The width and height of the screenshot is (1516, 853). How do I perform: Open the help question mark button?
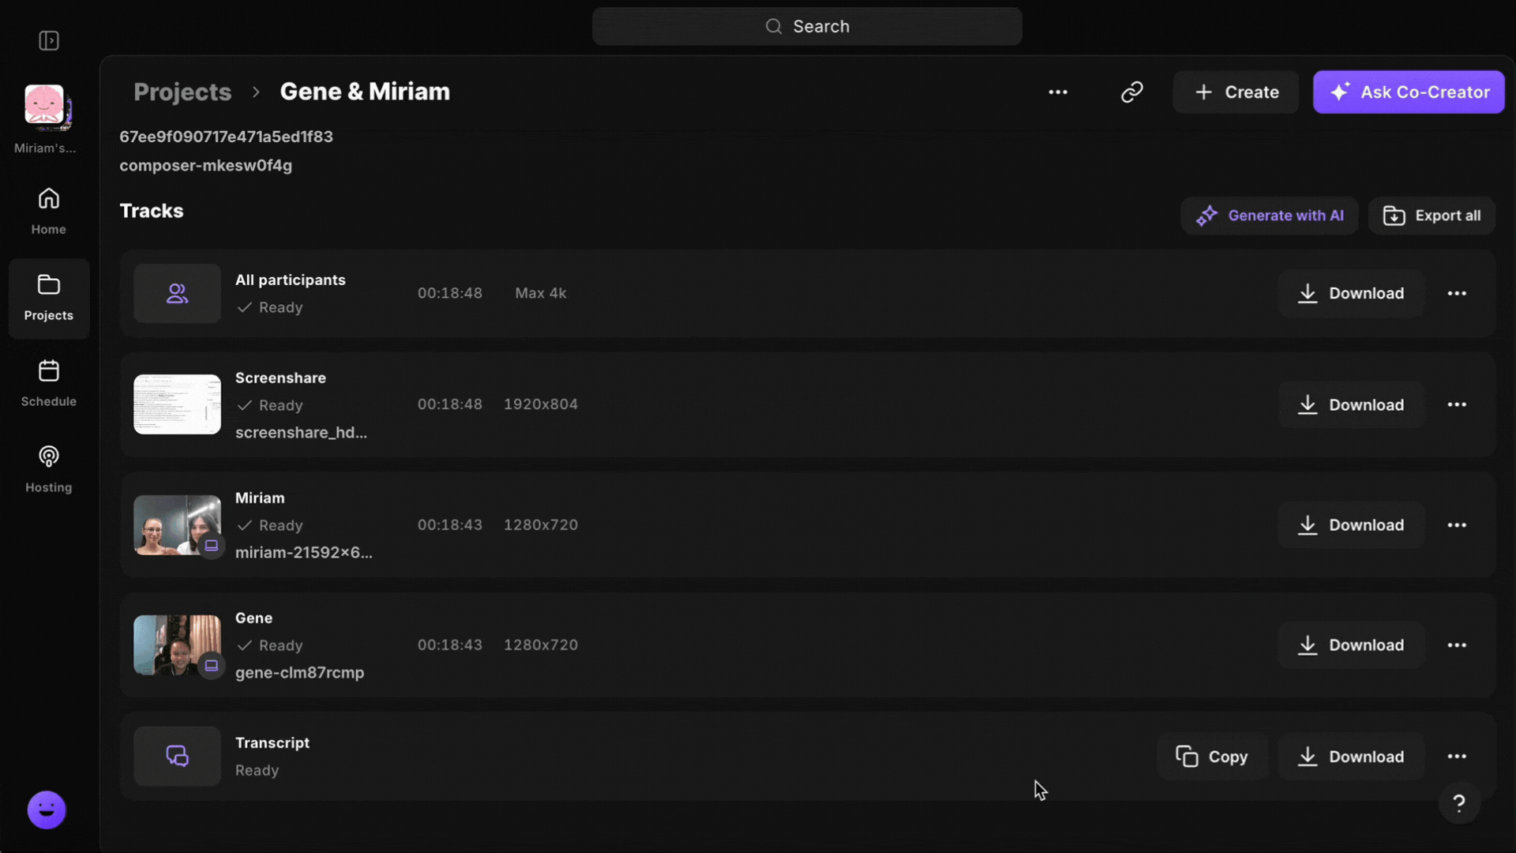[1458, 804]
